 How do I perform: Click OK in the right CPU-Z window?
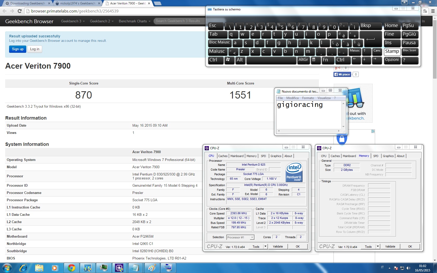pos(410,246)
